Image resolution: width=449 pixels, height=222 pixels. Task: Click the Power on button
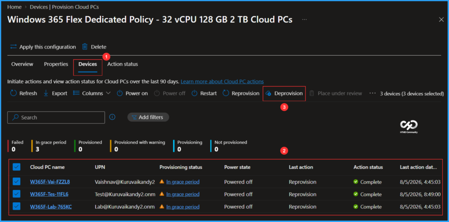click(132, 93)
